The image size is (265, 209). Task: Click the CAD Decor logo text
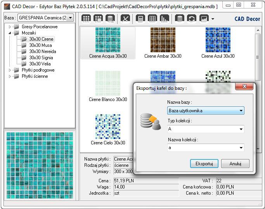[247, 19]
